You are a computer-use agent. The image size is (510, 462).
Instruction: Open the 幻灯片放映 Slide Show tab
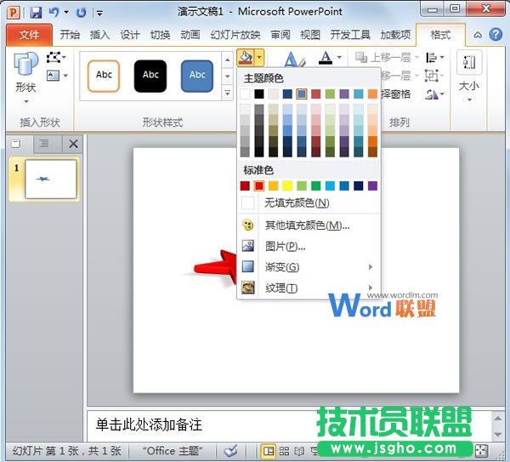(235, 35)
